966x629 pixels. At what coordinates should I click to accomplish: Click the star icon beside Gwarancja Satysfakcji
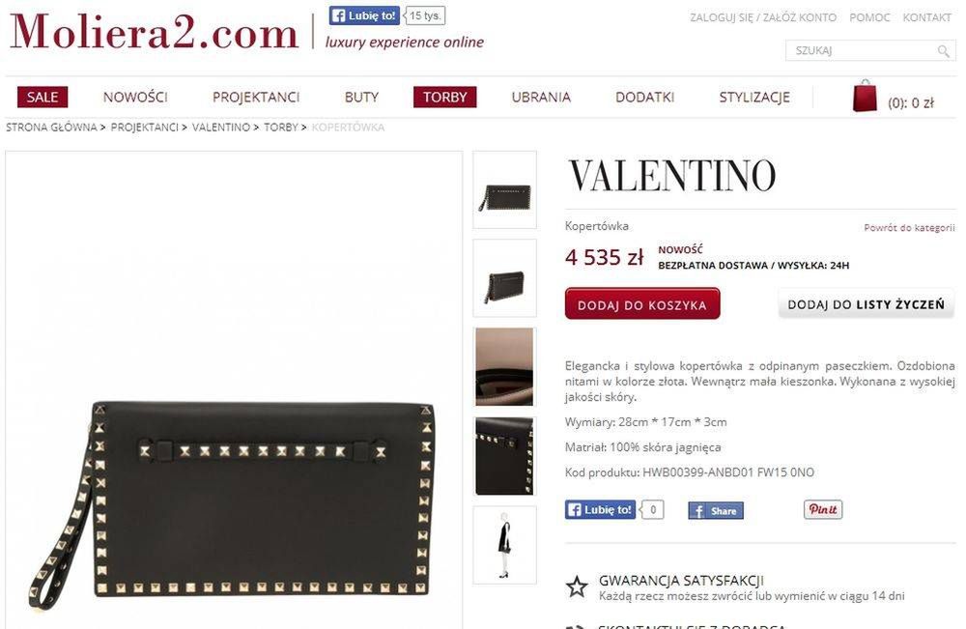577,586
